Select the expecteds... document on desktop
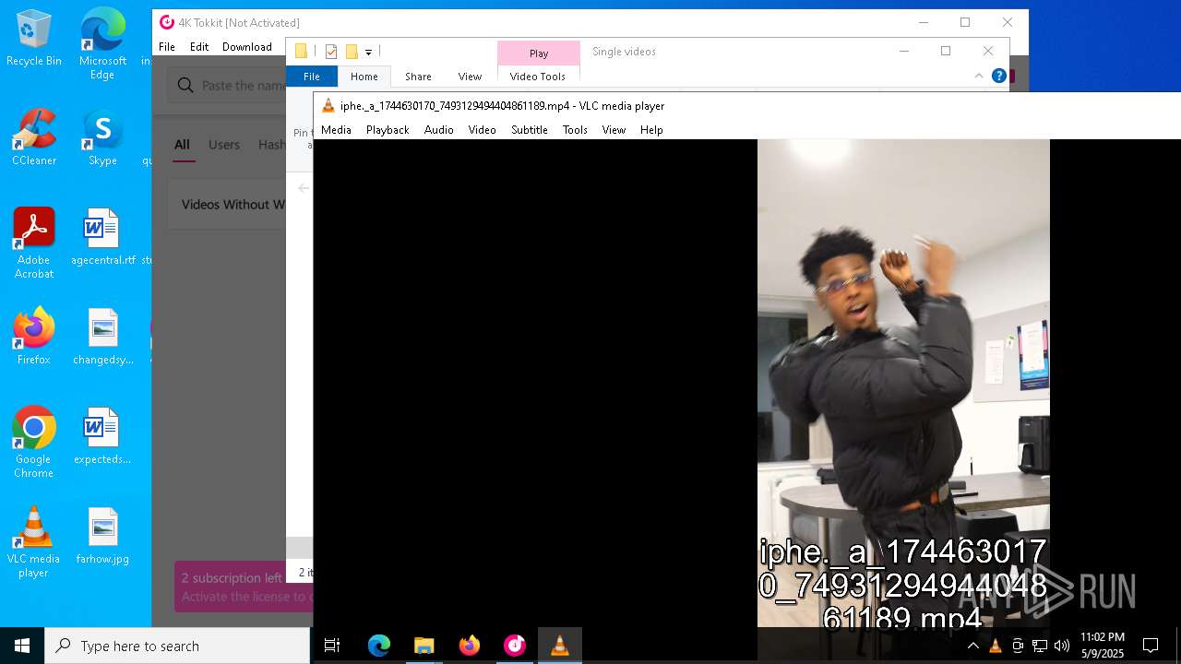1181x664 pixels. [x=102, y=435]
